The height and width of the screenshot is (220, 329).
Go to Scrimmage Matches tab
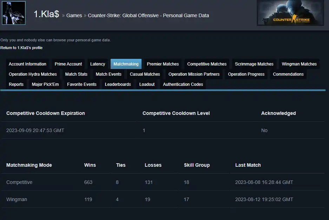254,64
